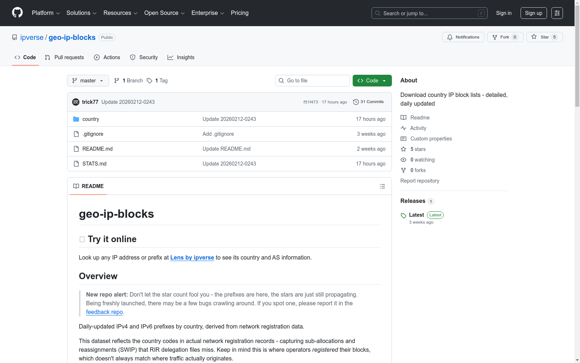Click the Sign up button

click(534, 13)
